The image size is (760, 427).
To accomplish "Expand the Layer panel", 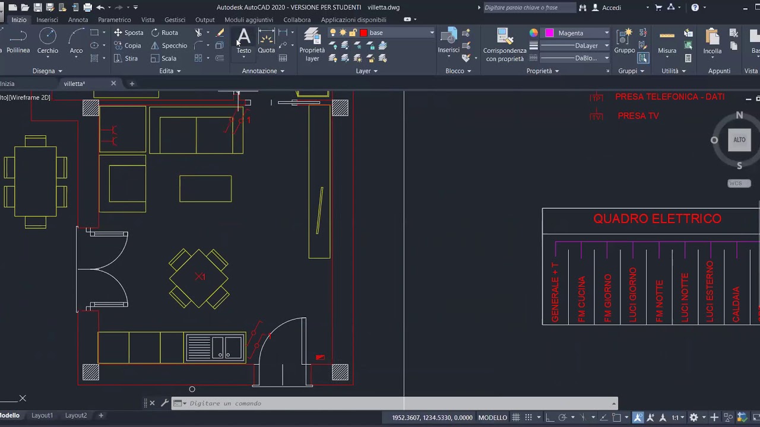I will point(366,71).
